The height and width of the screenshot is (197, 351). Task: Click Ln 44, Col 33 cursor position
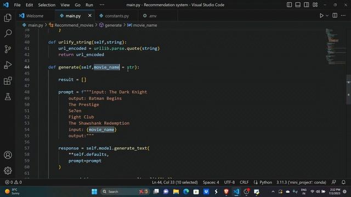(175, 182)
